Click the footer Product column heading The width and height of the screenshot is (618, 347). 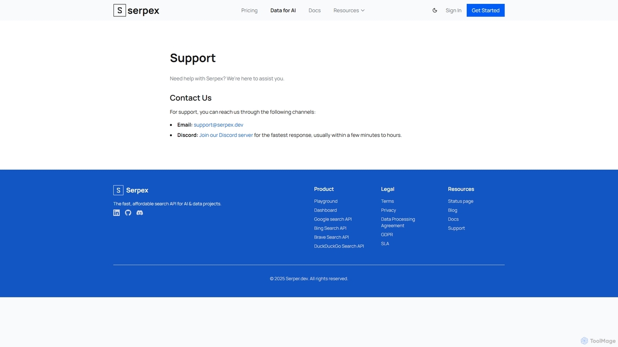[324, 189]
